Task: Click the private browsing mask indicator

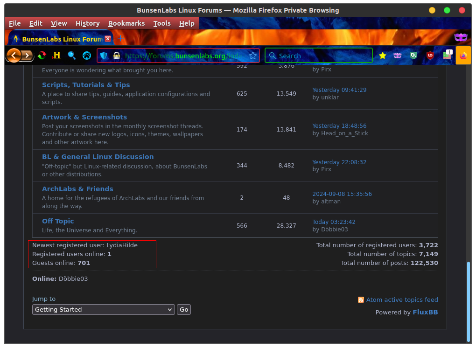Action: pos(461,37)
